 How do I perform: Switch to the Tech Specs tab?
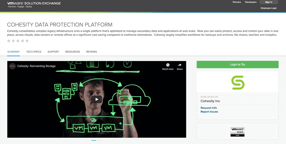tap(34, 52)
